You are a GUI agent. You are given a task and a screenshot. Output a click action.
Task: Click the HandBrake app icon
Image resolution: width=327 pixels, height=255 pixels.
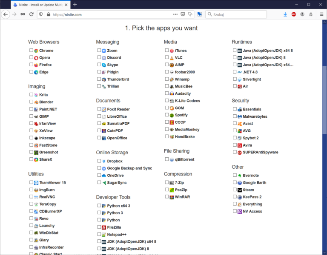[x=172, y=137]
